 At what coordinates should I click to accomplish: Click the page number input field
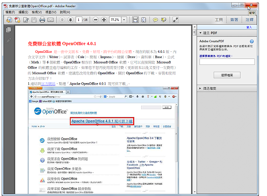tap(79, 20)
